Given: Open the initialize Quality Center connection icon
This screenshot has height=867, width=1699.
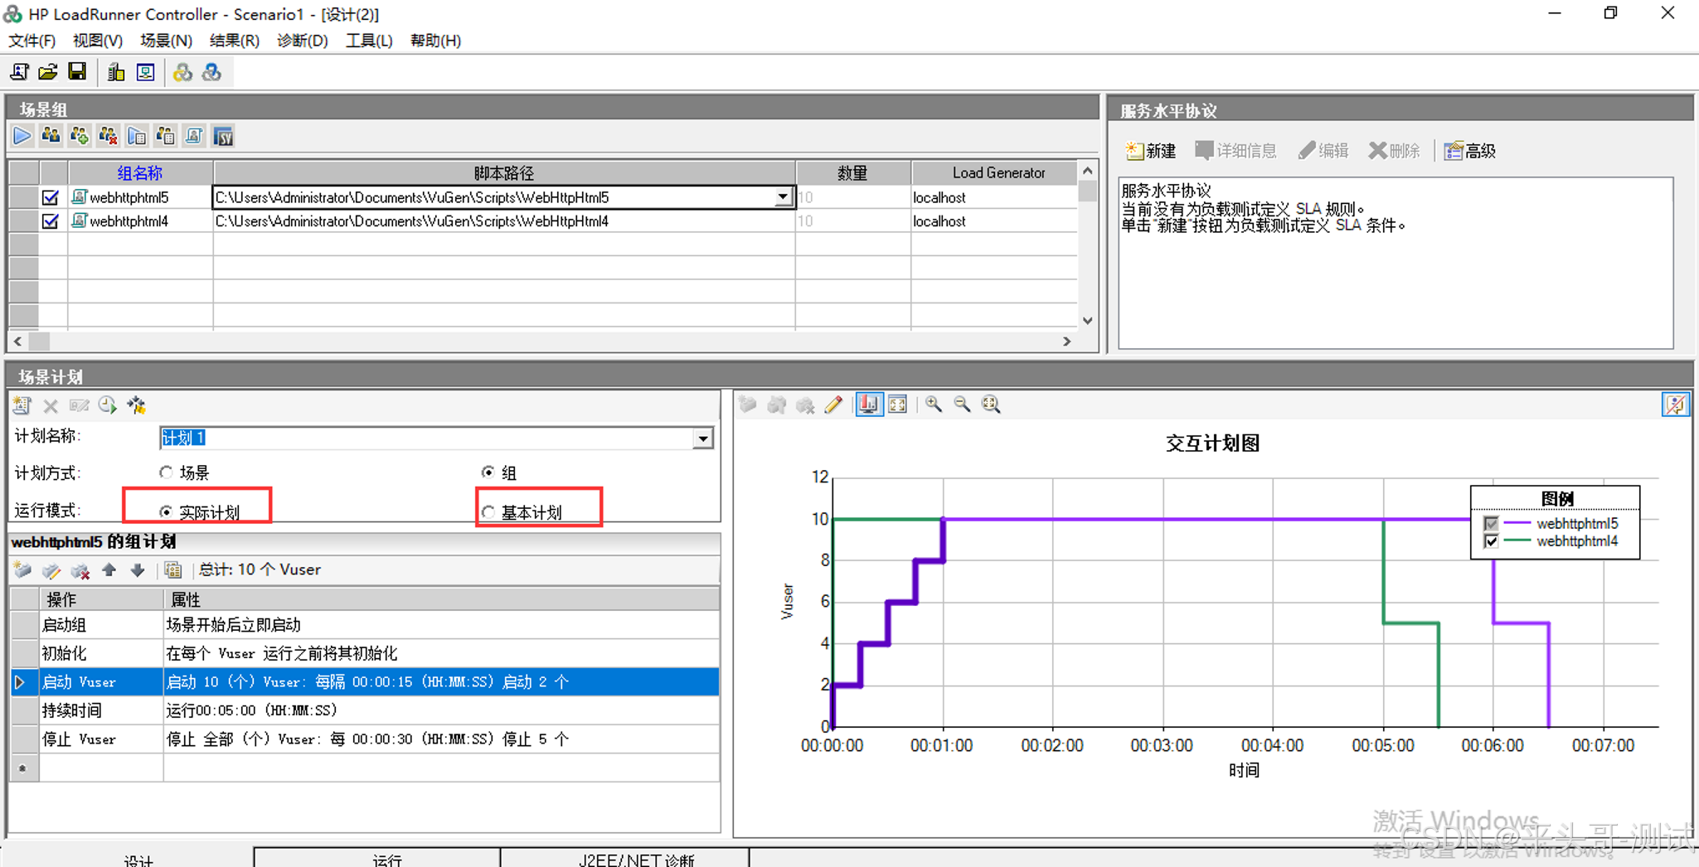Looking at the screenshot, I should [145, 72].
